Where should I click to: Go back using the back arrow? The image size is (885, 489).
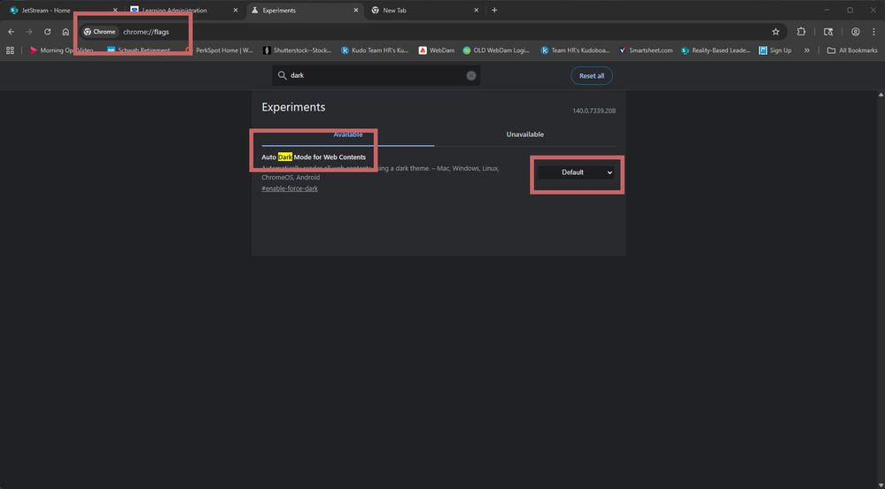[x=11, y=32]
